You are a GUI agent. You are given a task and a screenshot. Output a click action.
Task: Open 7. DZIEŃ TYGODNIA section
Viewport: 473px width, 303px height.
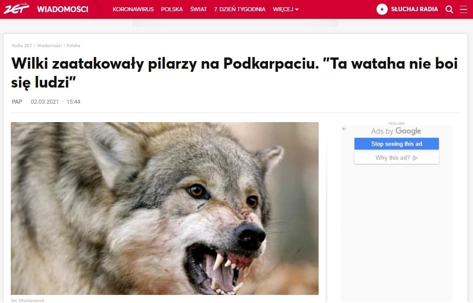[x=240, y=9]
